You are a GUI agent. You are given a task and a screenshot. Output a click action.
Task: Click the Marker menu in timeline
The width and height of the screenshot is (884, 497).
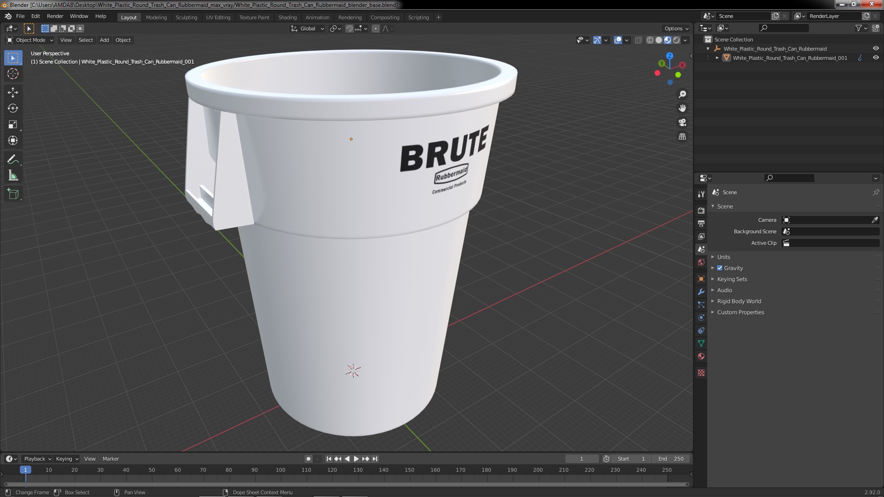tap(110, 459)
